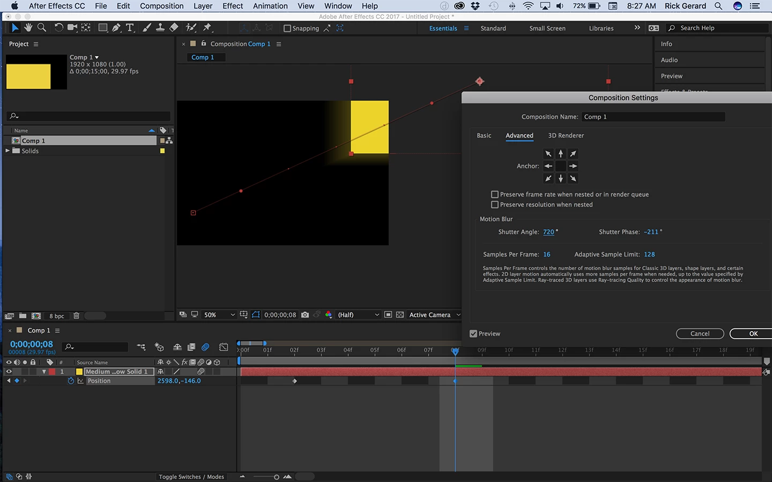This screenshot has height=482, width=772.
Task: Select the Horizontal Type tool
Action: (x=130, y=28)
